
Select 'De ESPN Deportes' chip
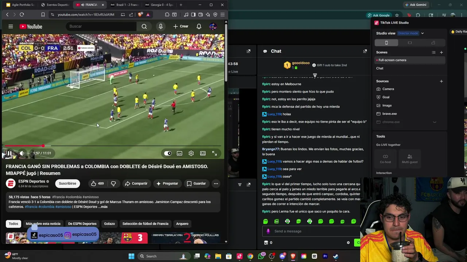[x=82, y=223]
